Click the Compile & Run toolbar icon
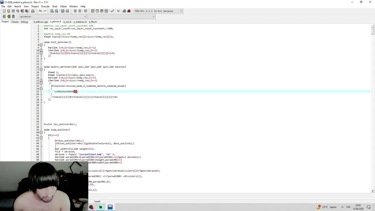This screenshot has width=375, height=211. pyautogui.click(x=102, y=11)
